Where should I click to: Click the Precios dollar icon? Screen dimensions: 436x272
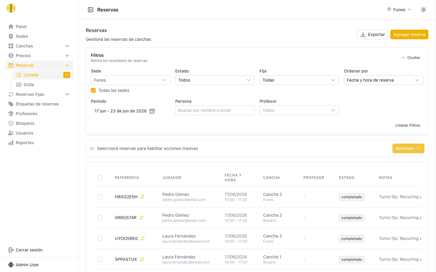(11, 56)
